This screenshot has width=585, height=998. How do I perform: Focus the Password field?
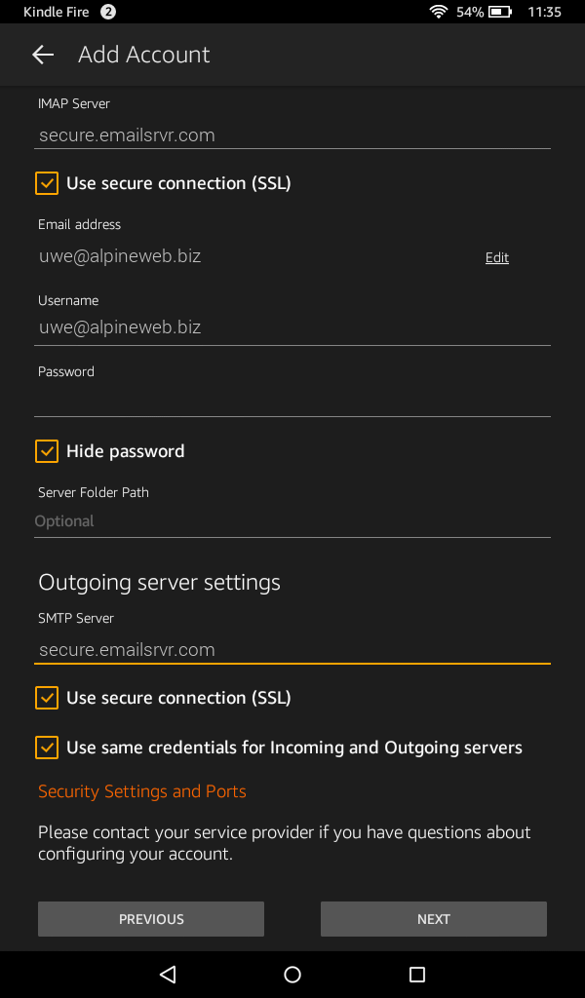coord(292,400)
